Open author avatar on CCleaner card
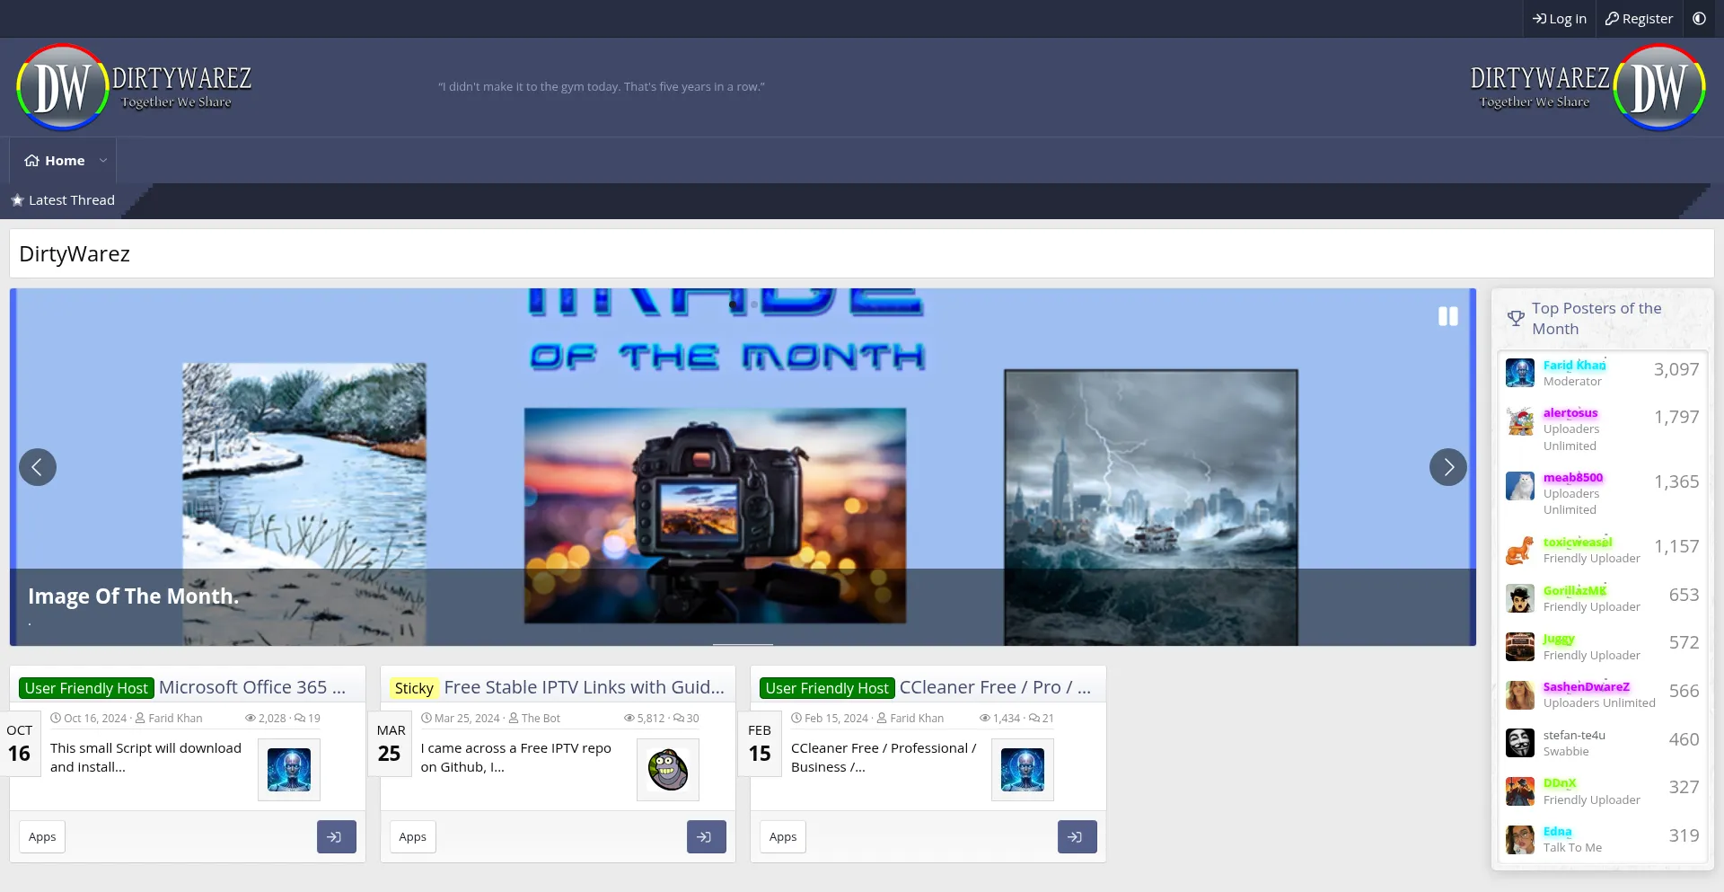Image resolution: width=1724 pixels, height=892 pixels. pyautogui.click(x=1023, y=770)
